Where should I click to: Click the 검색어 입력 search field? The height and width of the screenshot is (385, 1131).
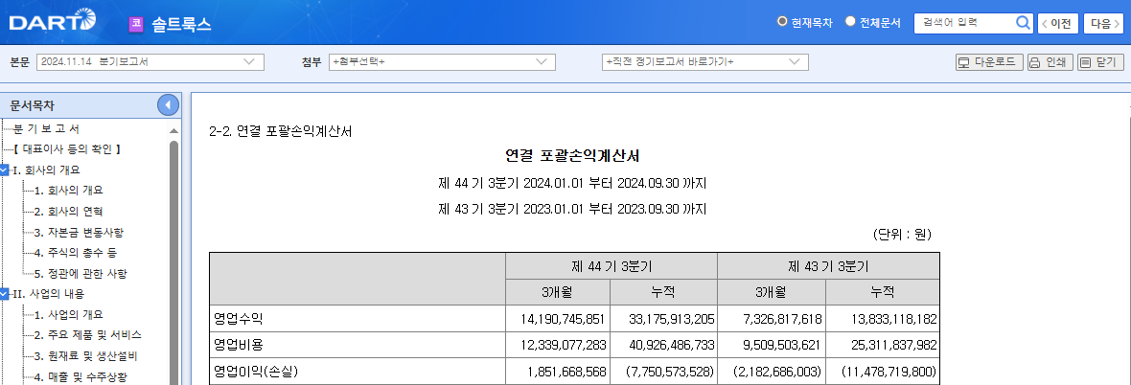965,23
